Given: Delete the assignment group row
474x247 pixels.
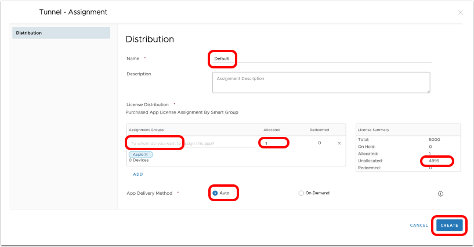Looking at the screenshot, I should 339,143.
